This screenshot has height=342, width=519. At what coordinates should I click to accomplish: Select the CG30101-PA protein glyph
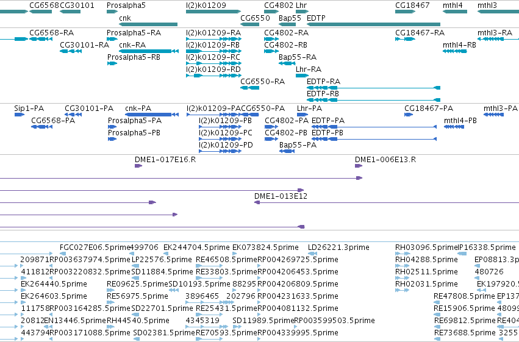pos(73,115)
